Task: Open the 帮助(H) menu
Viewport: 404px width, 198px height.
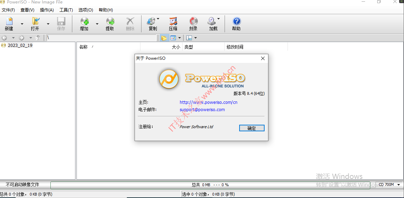Action: [106, 10]
